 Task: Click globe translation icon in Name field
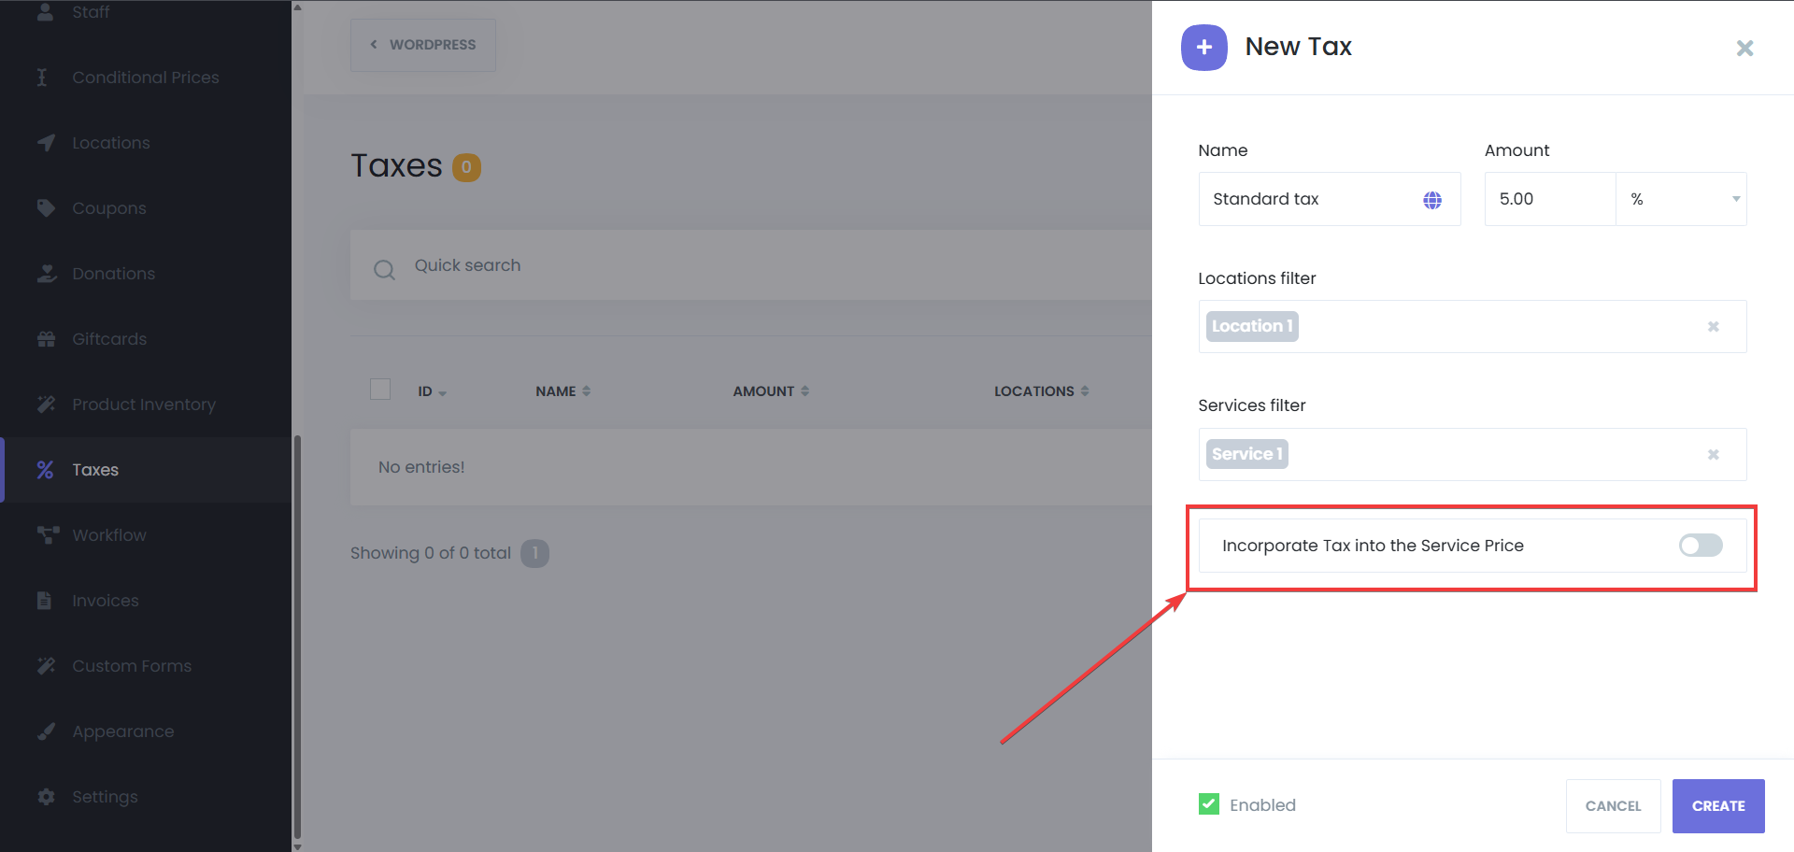pyautogui.click(x=1432, y=200)
